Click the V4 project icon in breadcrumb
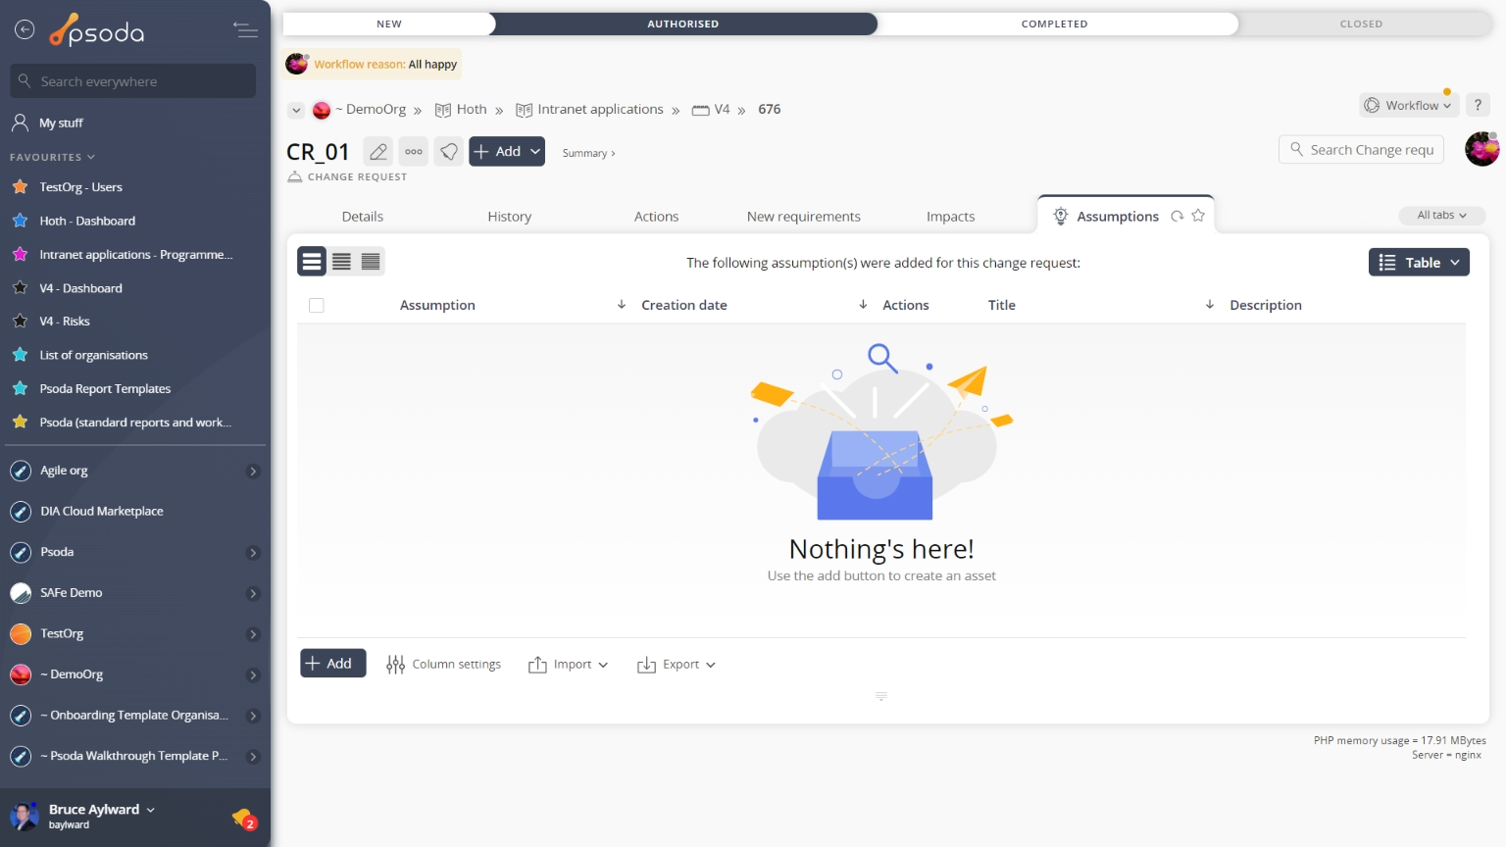This screenshot has width=1506, height=847. (x=700, y=110)
